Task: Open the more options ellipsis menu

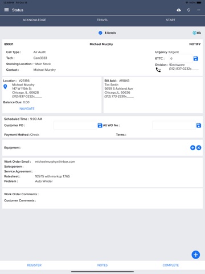Action: [199, 10]
